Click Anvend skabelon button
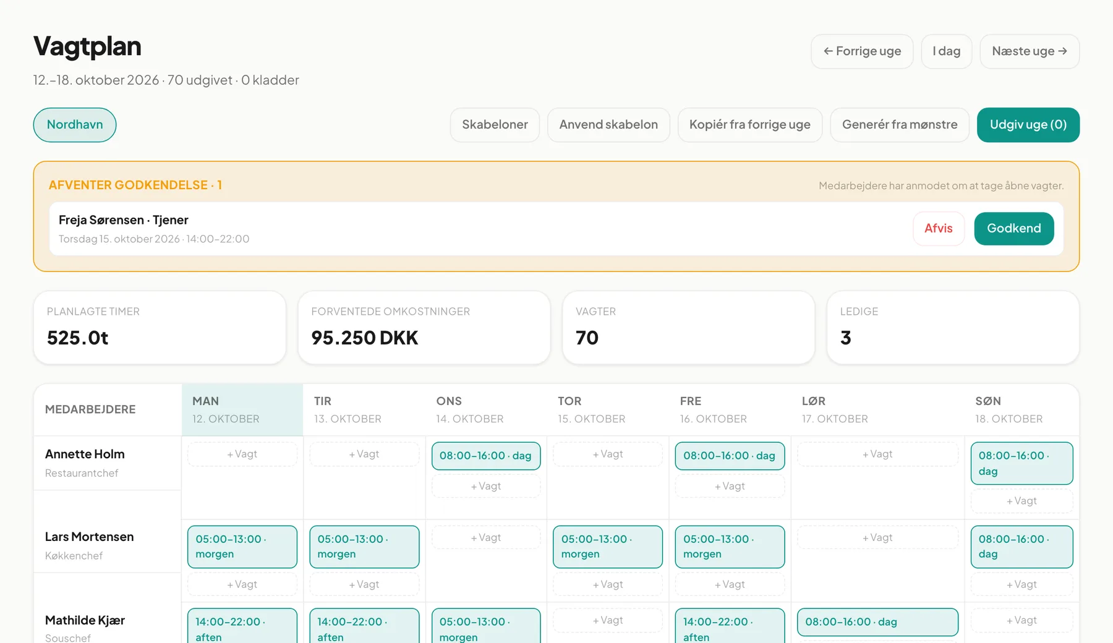 [x=608, y=125]
